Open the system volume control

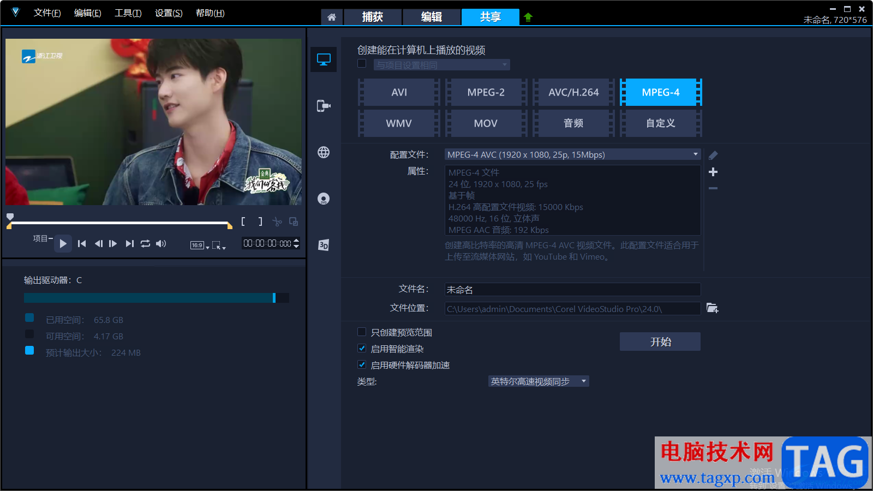161,243
